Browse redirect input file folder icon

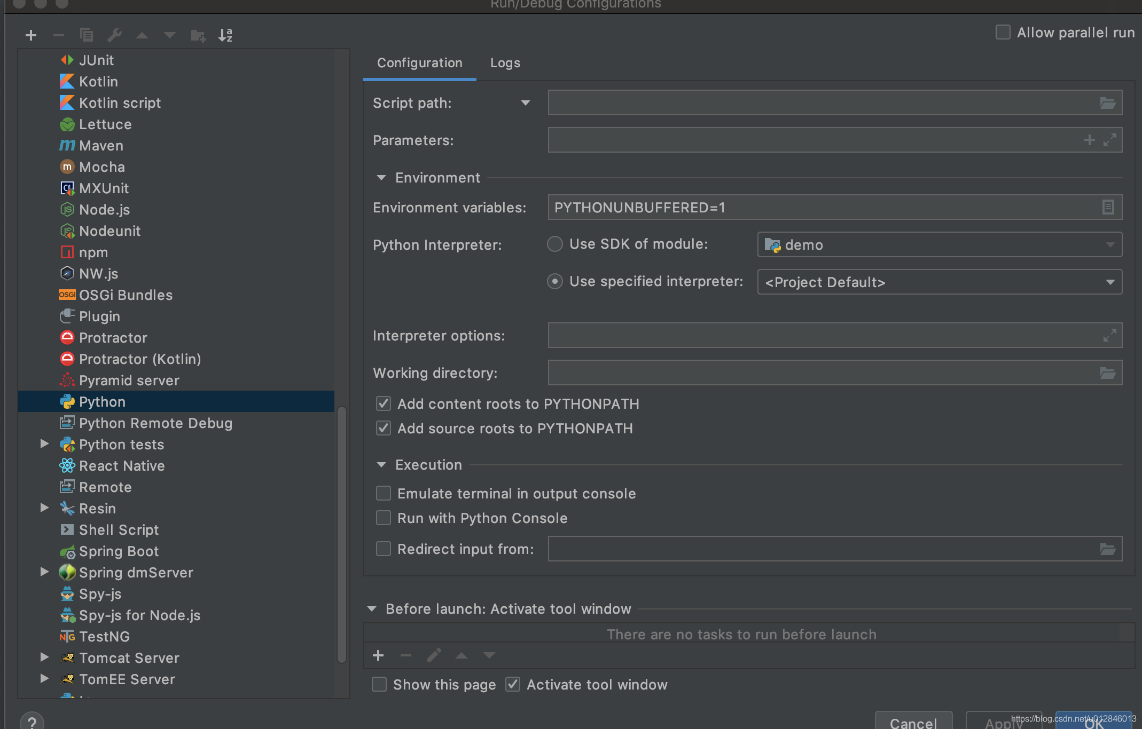(1108, 549)
